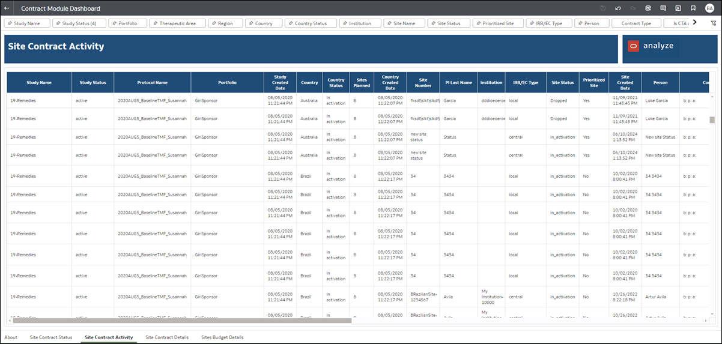Image resolution: width=722 pixels, height=344 pixels.
Task: Open the BA user avatar menu
Action: (x=710, y=8)
